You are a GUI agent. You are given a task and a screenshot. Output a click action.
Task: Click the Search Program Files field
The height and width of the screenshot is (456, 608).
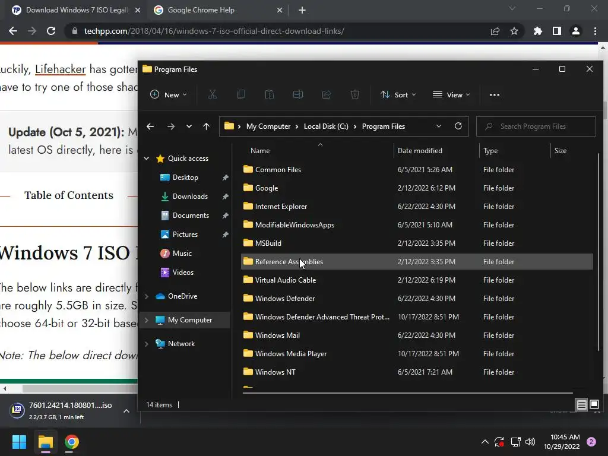536,126
